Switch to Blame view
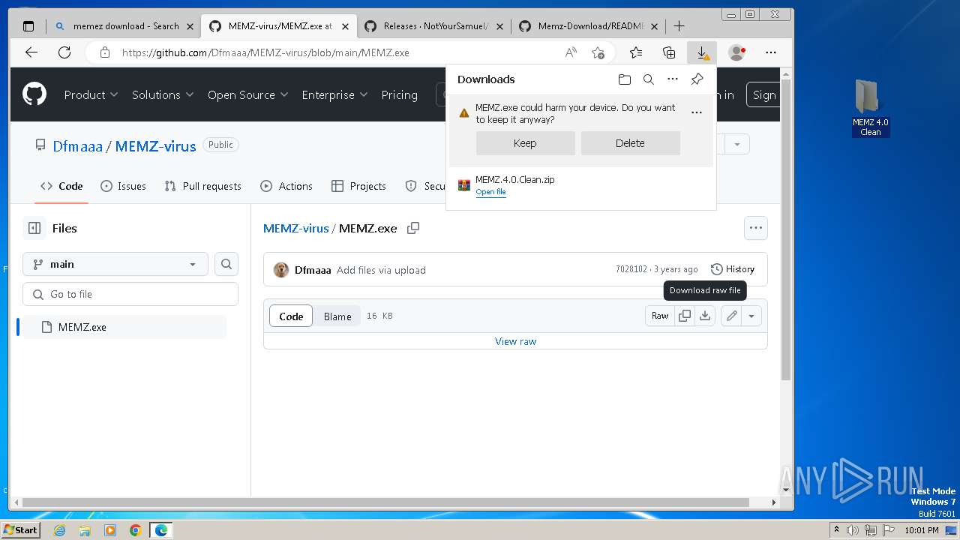This screenshot has width=960, height=540. pos(337,316)
